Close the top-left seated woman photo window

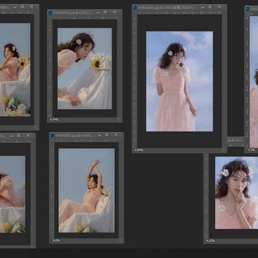[x=32, y=6]
